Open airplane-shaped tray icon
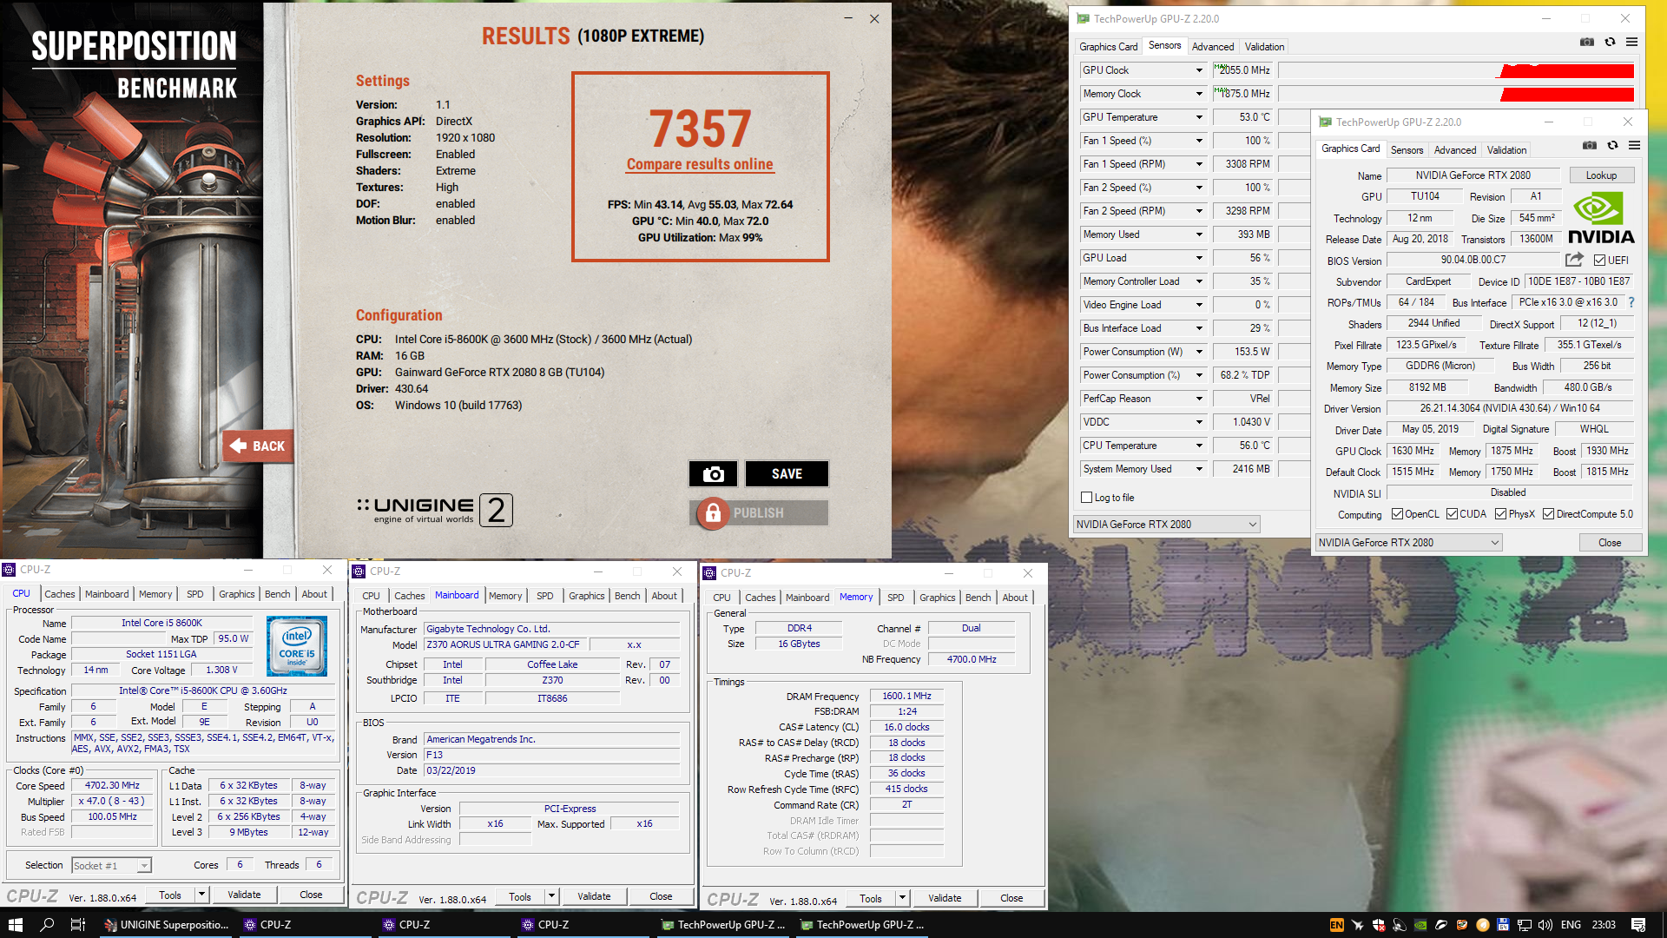The height and width of the screenshot is (938, 1667). 1358,925
